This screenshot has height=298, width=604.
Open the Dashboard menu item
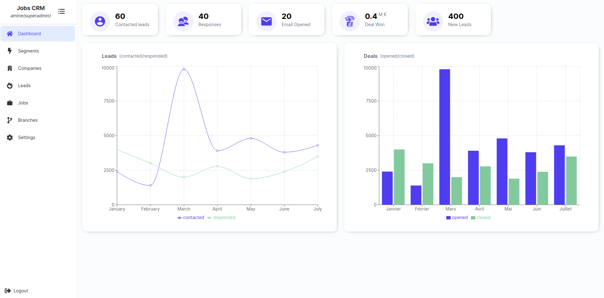29,34
